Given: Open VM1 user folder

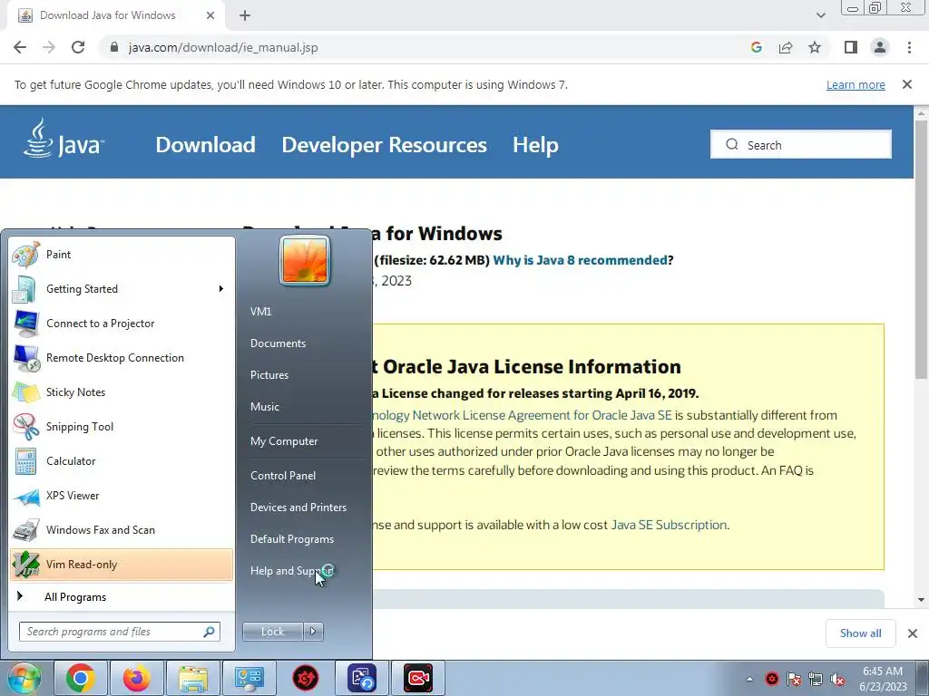Looking at the screenshot, I should [260, 312].
